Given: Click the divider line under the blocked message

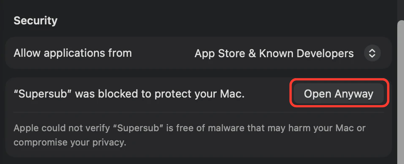Looking at the screenshot, I should (x=198, y=112).
